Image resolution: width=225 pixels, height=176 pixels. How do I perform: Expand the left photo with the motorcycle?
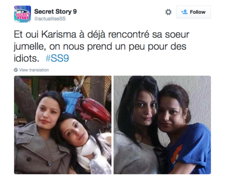62,125
